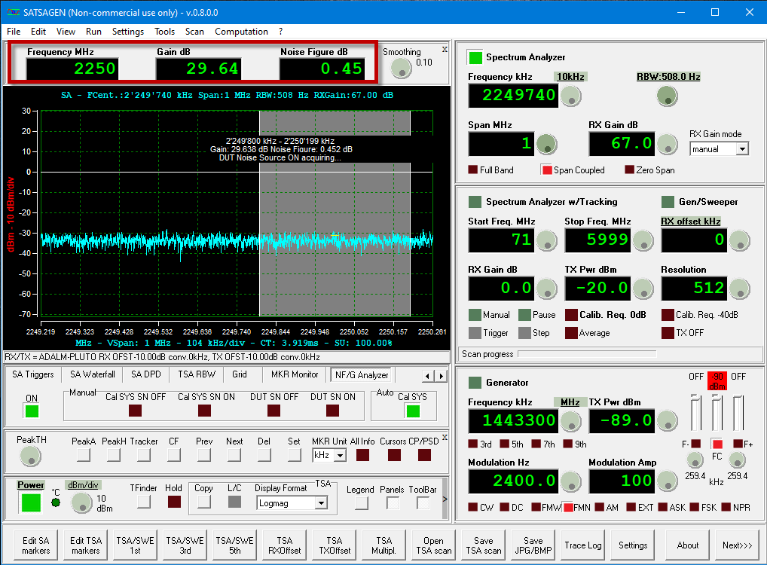Click the Resolution knob
The width and height of the screenshot is (767, 565).
(739, 289)
